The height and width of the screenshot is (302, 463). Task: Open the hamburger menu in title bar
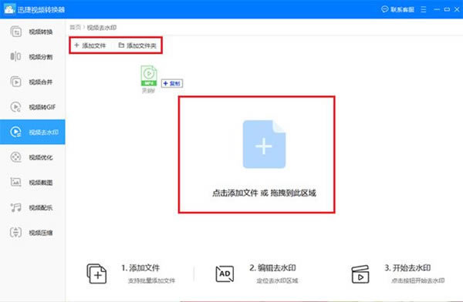[x=424, y=9]
